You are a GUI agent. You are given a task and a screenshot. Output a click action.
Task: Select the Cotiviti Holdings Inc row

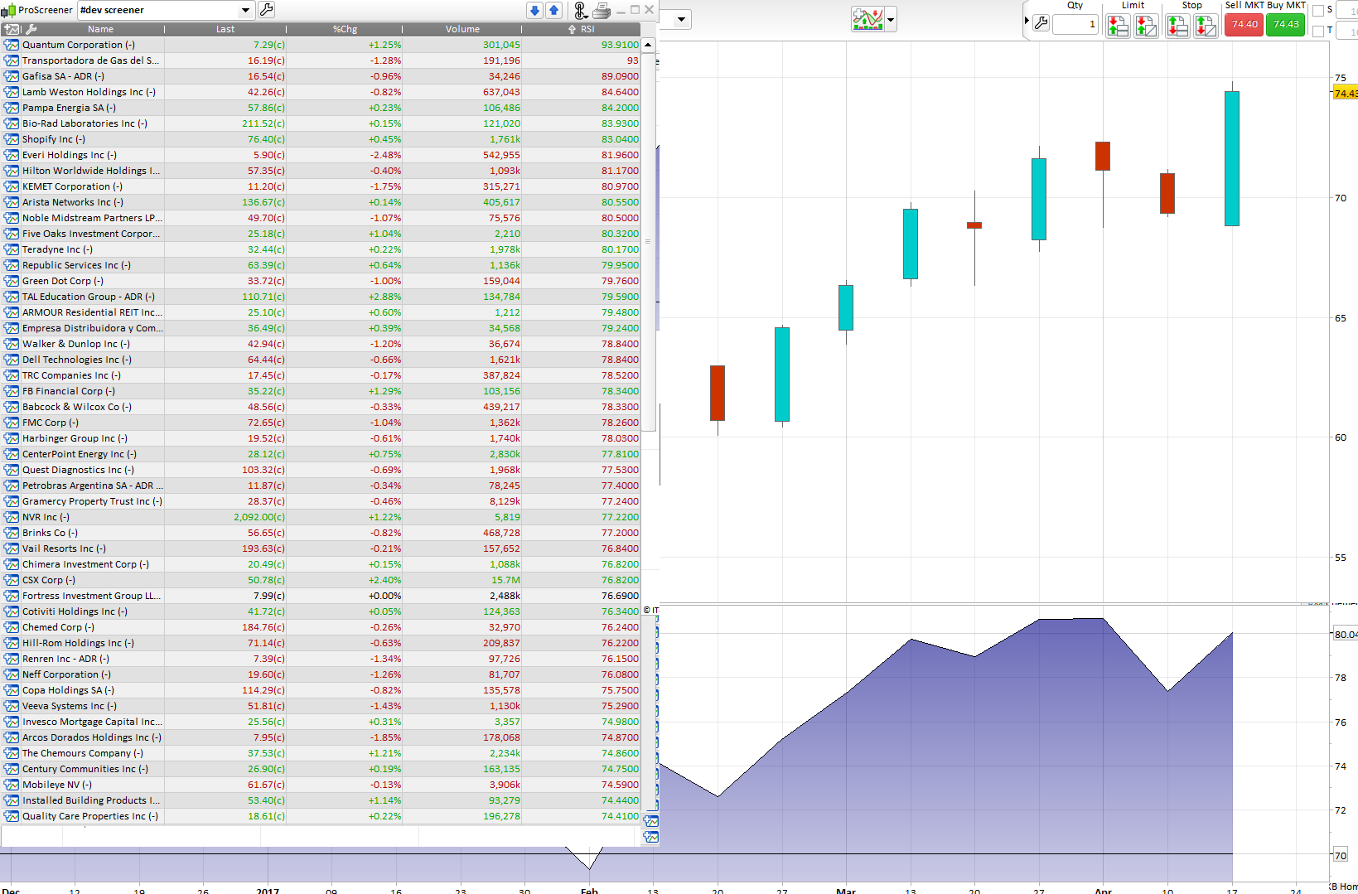(321, 611)
